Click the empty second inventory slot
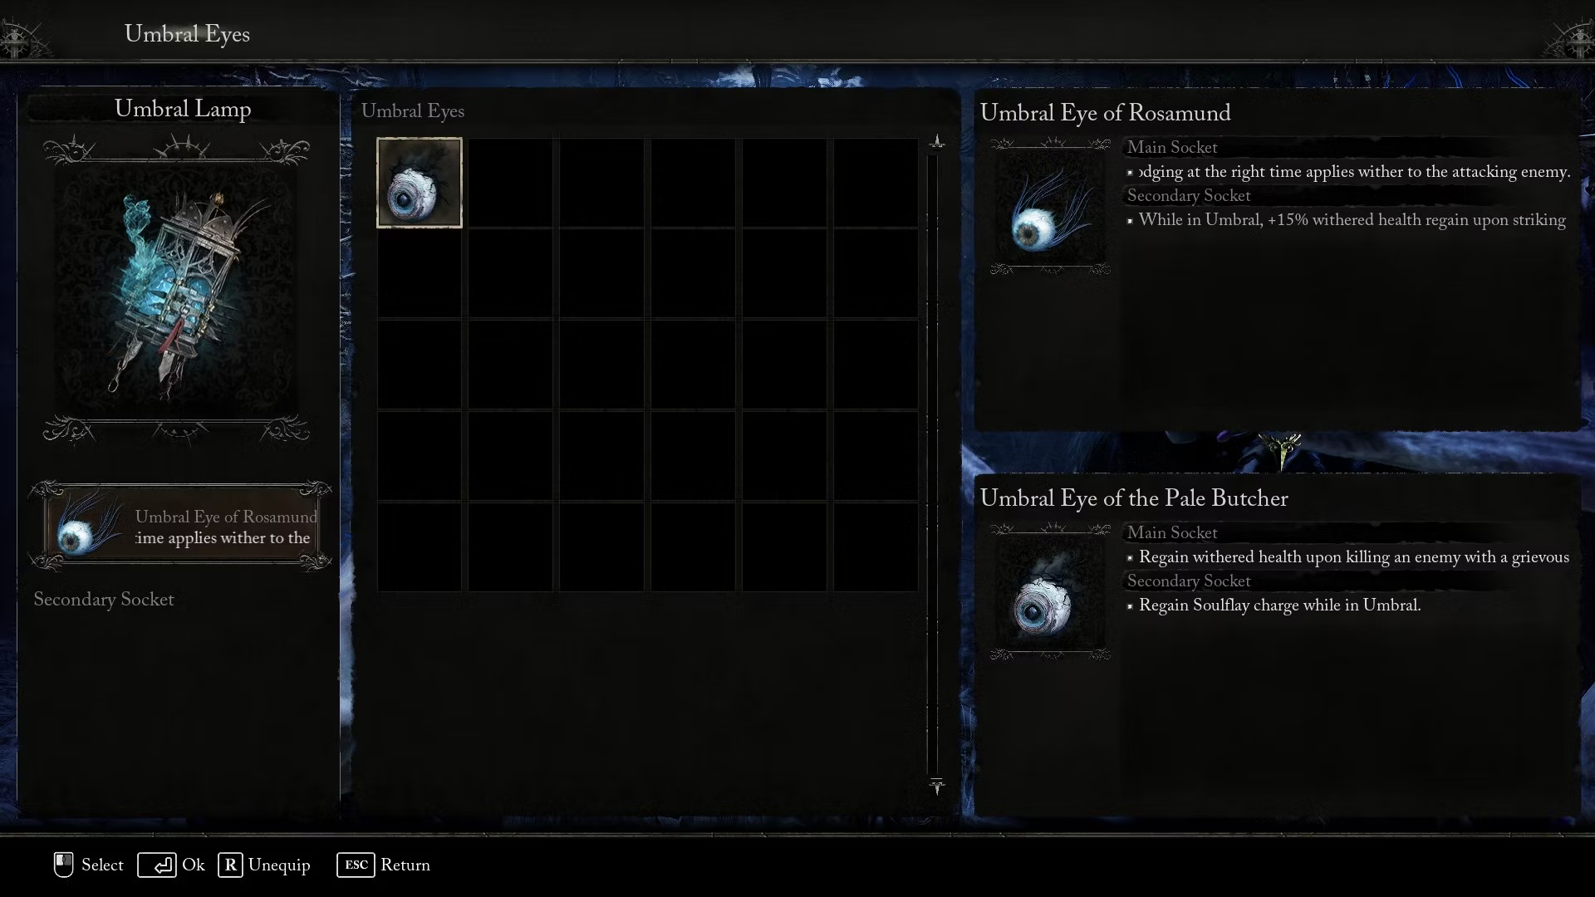This screenshot has width=1595, height=897. click(x=511, y=183)
